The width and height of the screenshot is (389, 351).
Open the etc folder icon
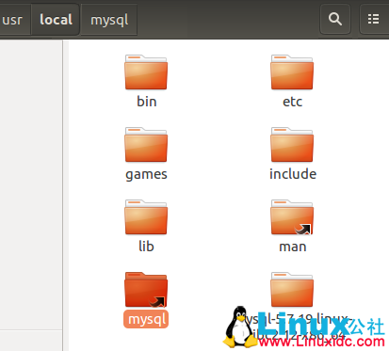[292, 72]
